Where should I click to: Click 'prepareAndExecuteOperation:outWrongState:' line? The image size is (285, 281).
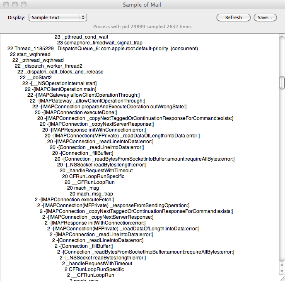109,107
